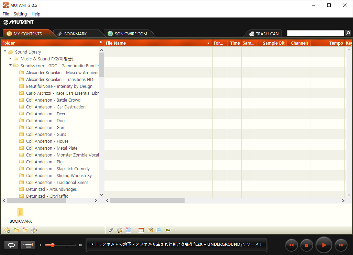Screen dimensions: 353x255
Task: Open the edit note with clip icon
Action: coord(150,230)
